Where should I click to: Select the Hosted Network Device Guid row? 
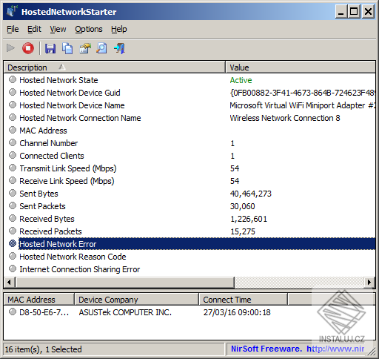tap(189, 93)
